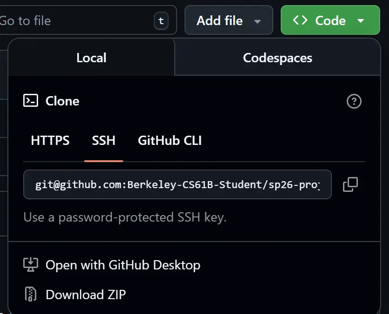
Task: Click Download ZIP
Action: (x=85, y=294)
